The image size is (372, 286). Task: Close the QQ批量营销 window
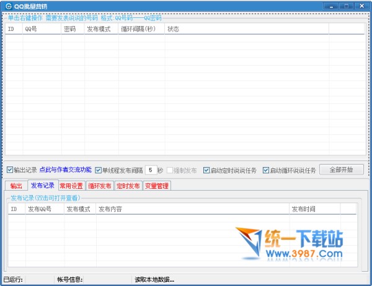point(361,6)
